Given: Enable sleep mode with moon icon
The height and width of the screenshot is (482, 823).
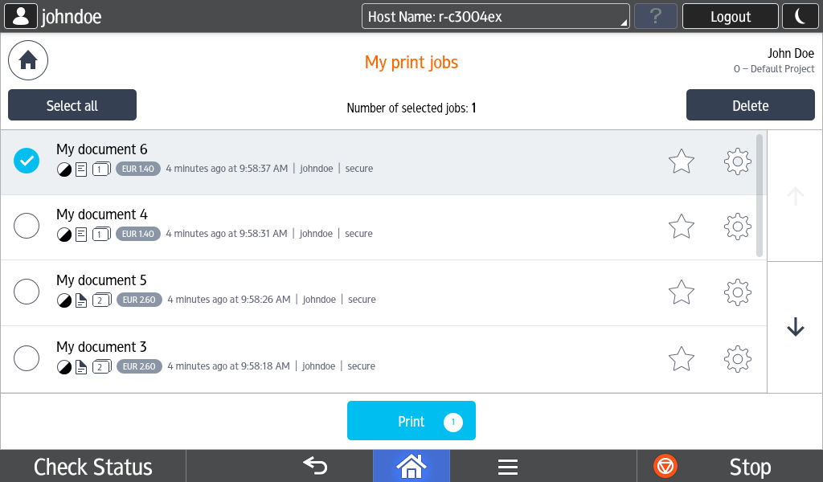Looking at the screenshot, I should [x=800, y=16].
